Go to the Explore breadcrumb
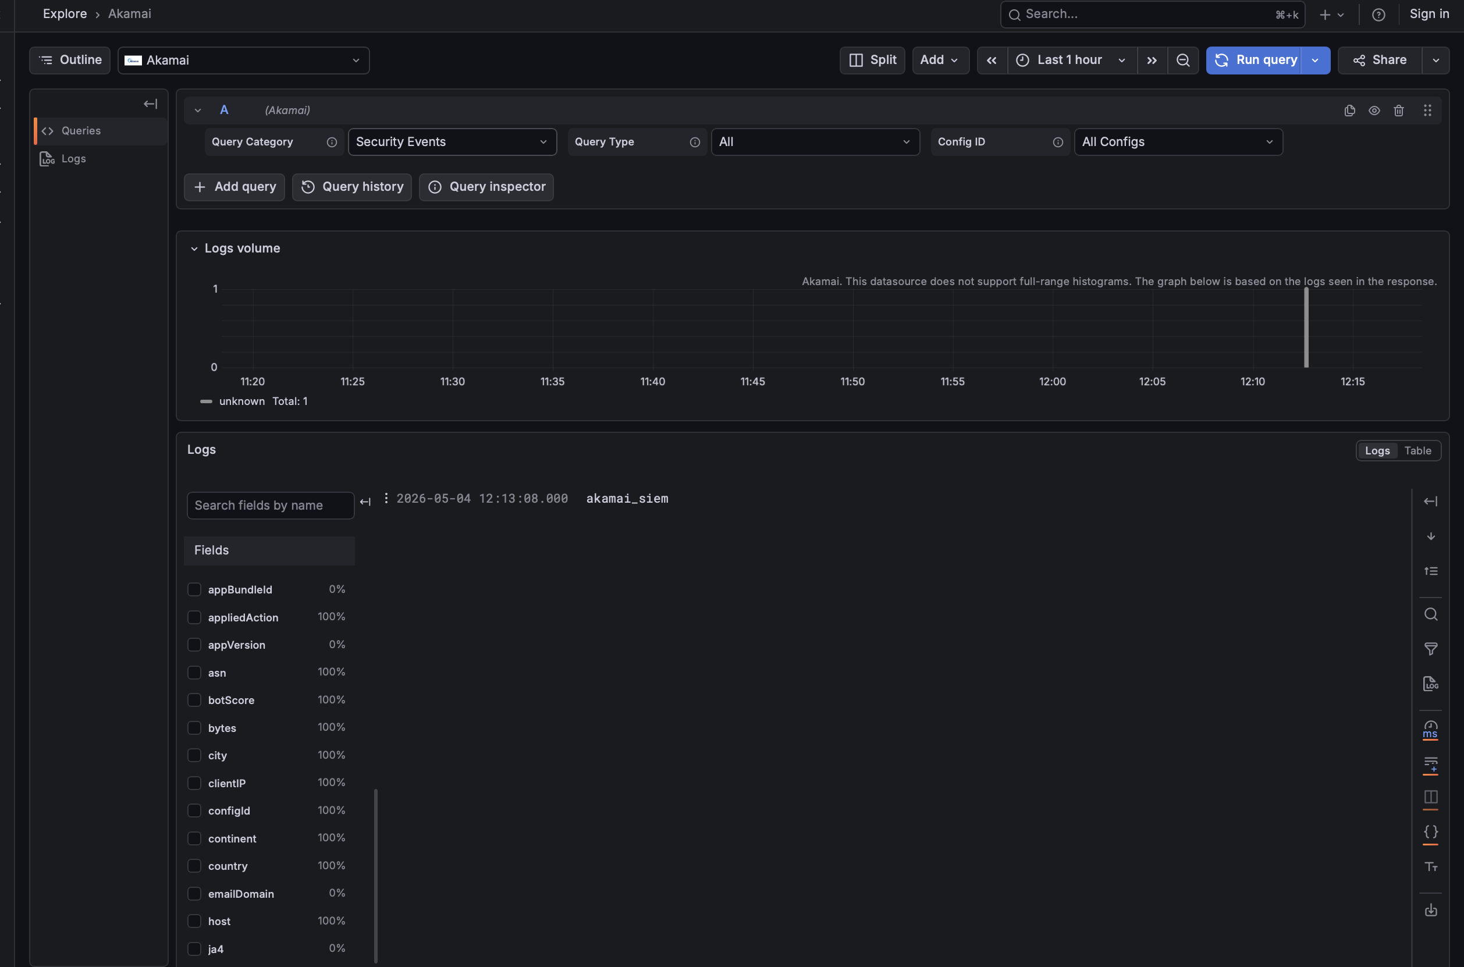 click(x=65, y=14)
